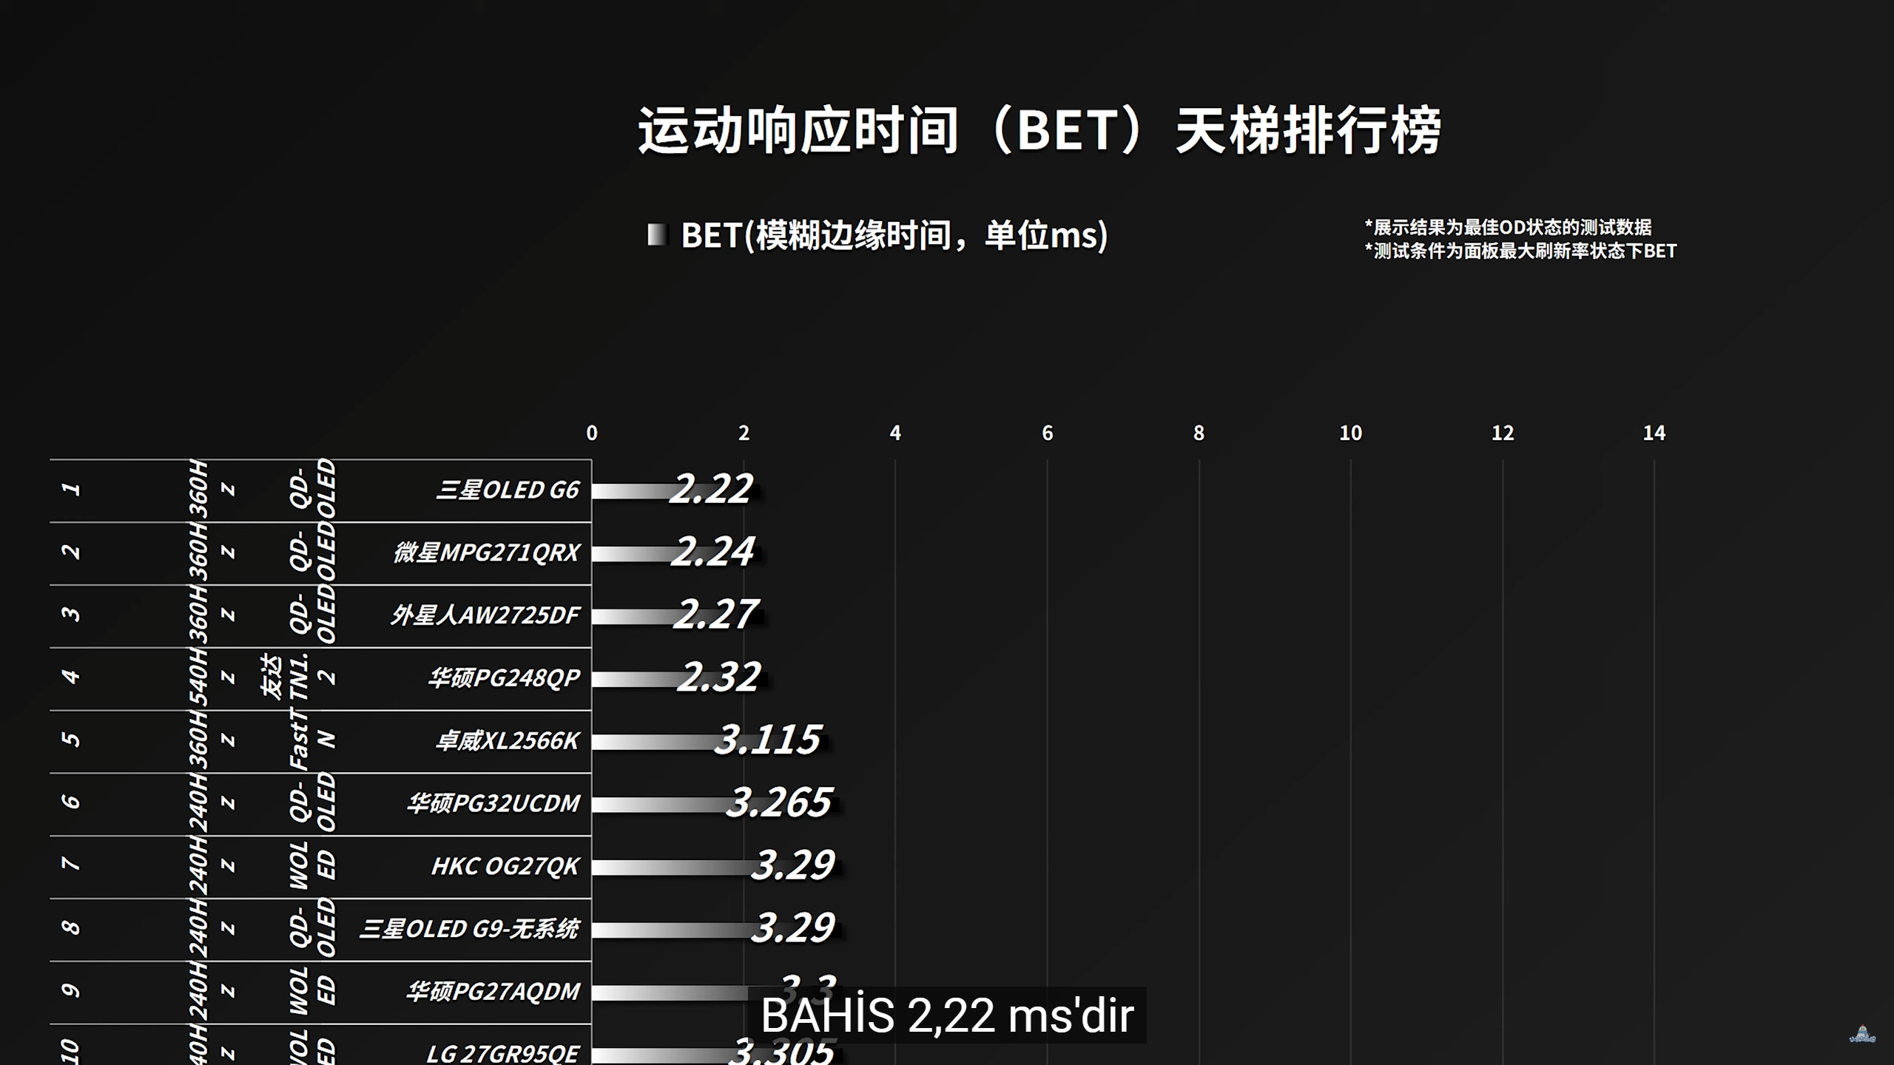
Task: Click the 240Hz cell in 华硕PG32UCDM row
Action: coord(212,803)
